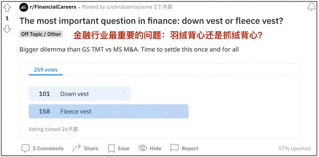Select the Fleece vest poll option

[x=108, y=111]
